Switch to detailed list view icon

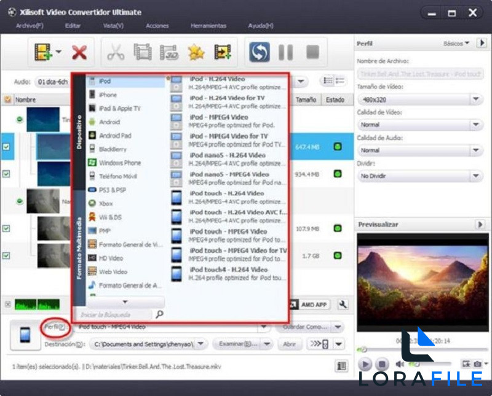(x=328, y=81)
